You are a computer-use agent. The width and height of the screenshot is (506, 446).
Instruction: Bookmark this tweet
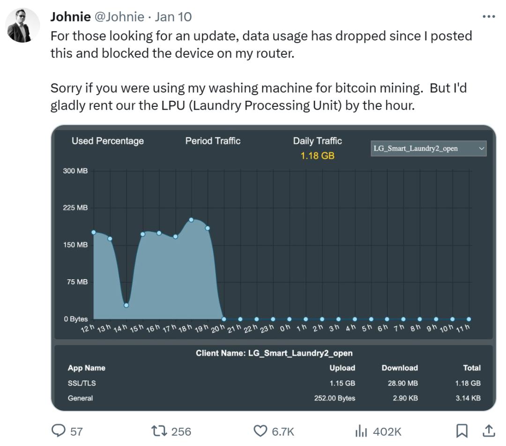[462, 431]
